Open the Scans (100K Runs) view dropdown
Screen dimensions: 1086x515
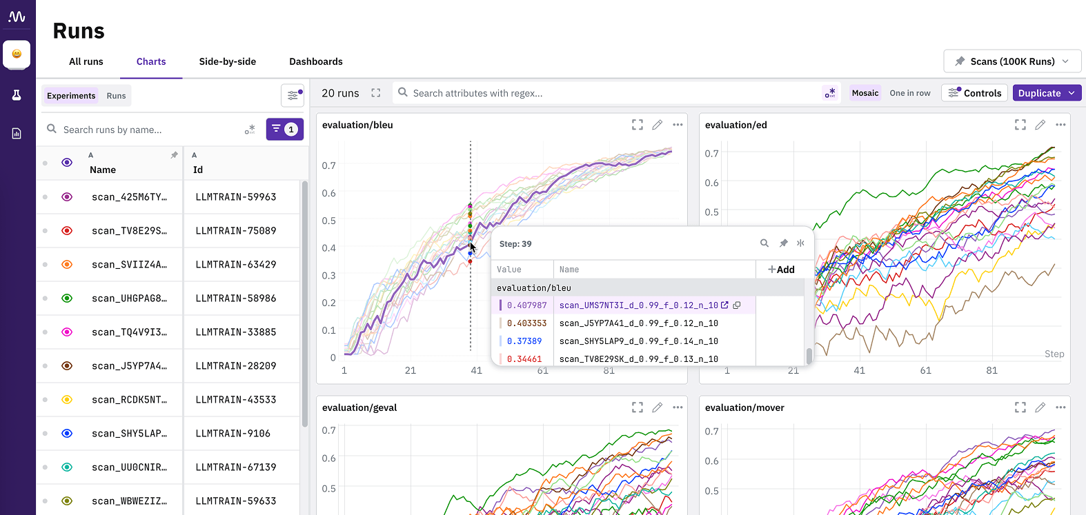coord(1012,61)
